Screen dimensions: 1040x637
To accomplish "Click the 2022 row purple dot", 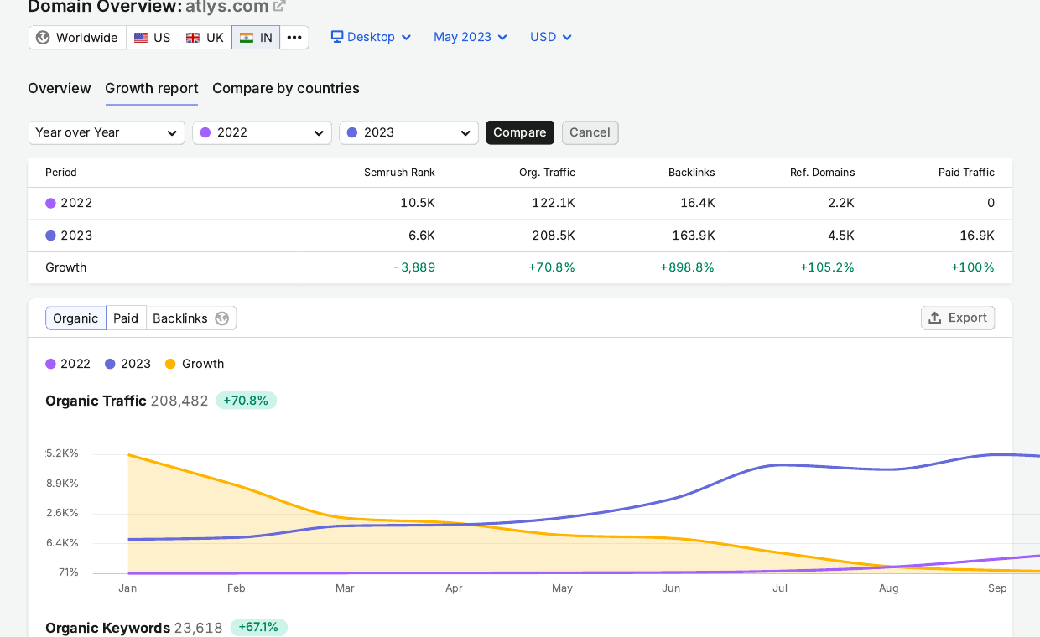I will point(50,203).
